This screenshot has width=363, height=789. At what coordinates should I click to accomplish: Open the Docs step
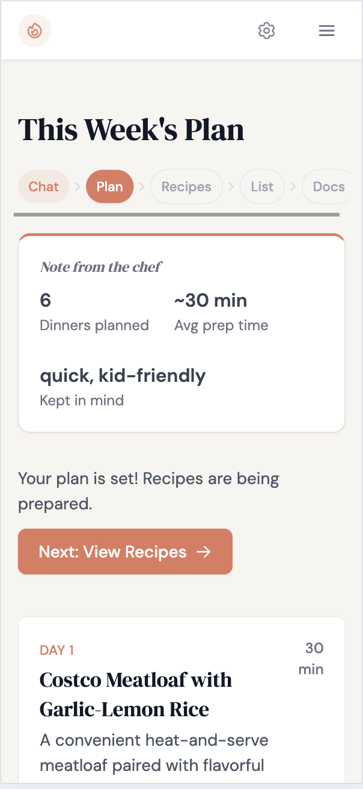328,186
